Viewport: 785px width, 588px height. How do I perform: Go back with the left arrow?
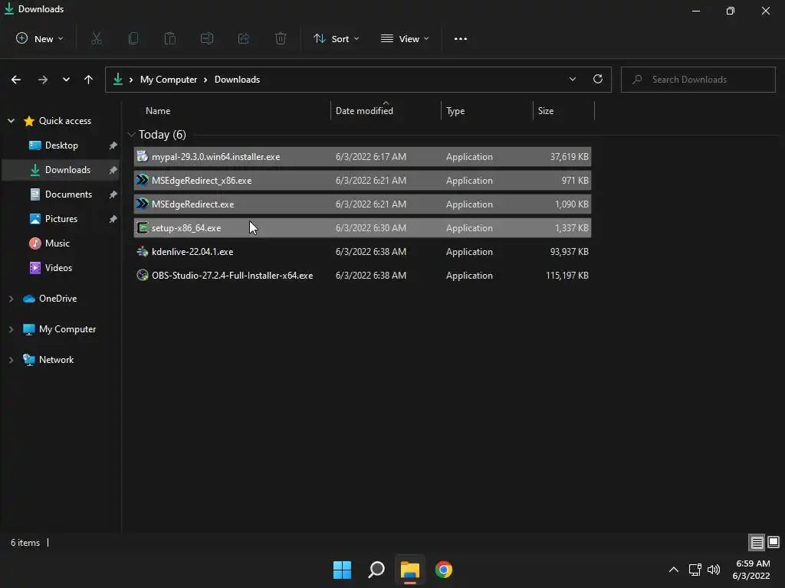click(16, 80)
